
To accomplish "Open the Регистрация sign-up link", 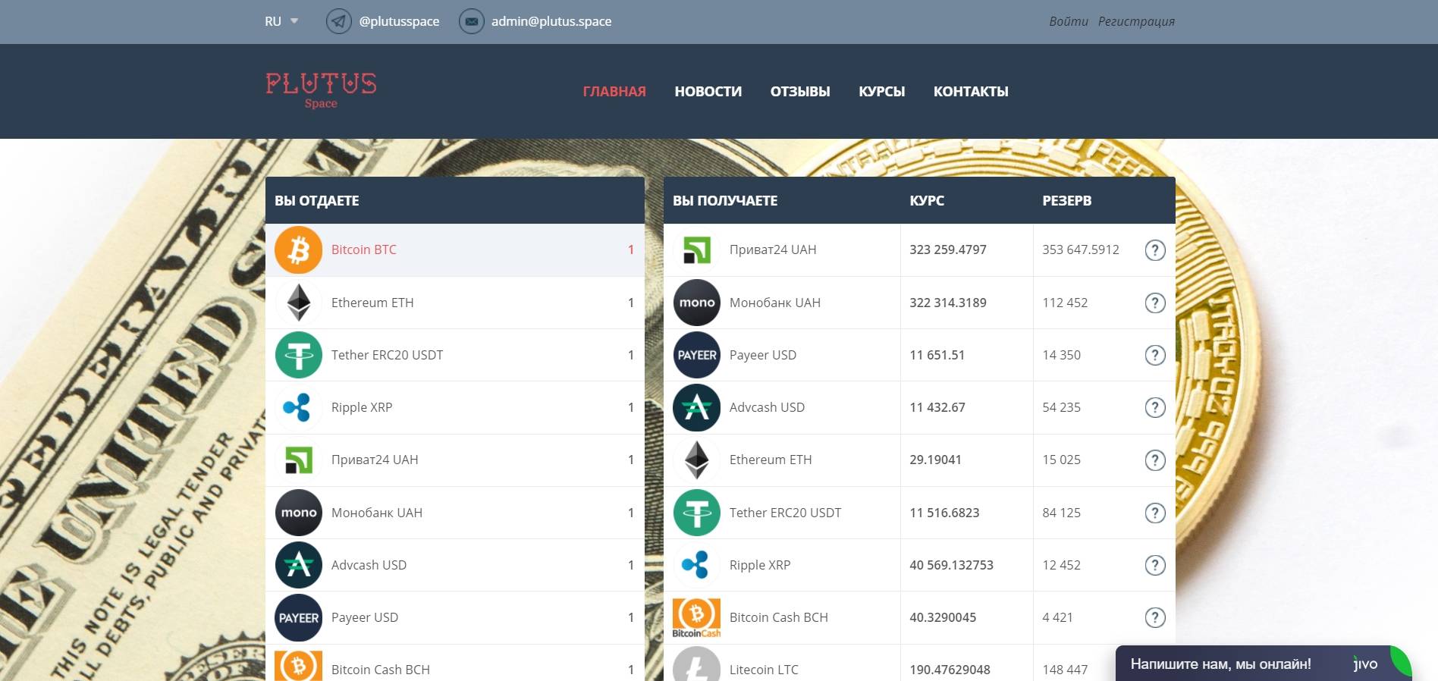I will click(x=1136, y=21).
